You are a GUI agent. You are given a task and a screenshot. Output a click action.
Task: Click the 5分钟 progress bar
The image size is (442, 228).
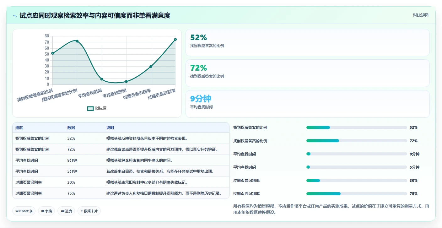tap(357, 167)
